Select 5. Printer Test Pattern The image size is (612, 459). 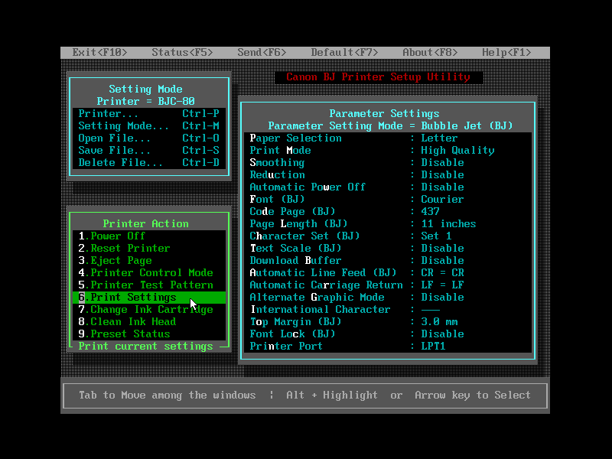(x=149, y=285)
